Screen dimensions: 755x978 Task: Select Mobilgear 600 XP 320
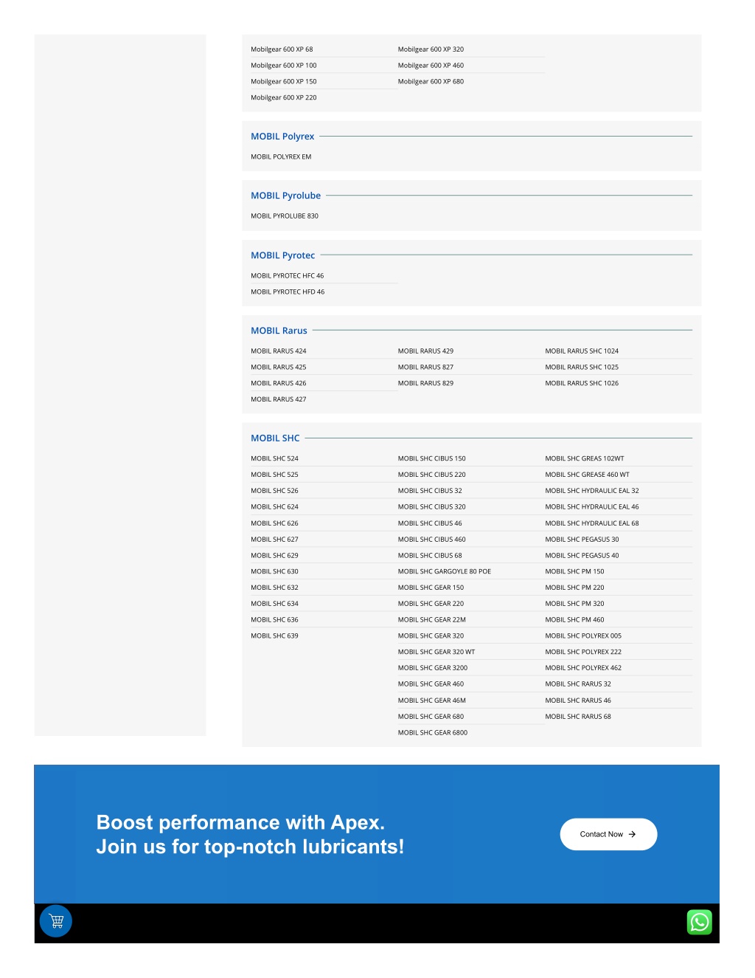431,49
